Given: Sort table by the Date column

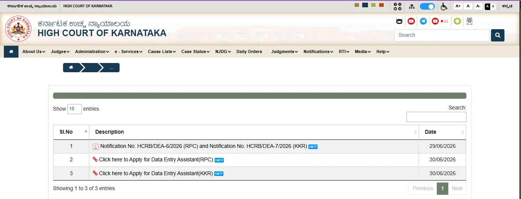Looking at the screenshot, I should click(x=442, y=132).
